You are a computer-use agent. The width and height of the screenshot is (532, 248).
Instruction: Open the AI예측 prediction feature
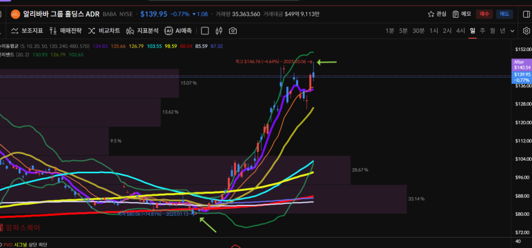pos(178,31)
